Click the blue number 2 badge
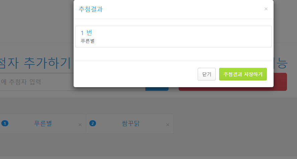 tap(93, 124)
